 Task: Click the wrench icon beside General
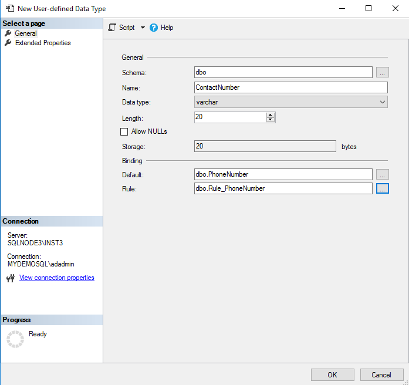click(x=8, y=33)
